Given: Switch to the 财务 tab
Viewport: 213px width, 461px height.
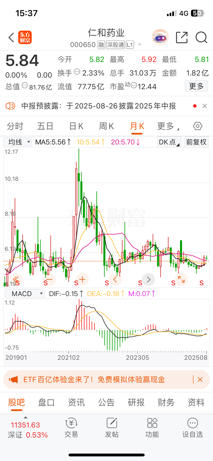Looking at the screenshot, I should pos(166,402).
